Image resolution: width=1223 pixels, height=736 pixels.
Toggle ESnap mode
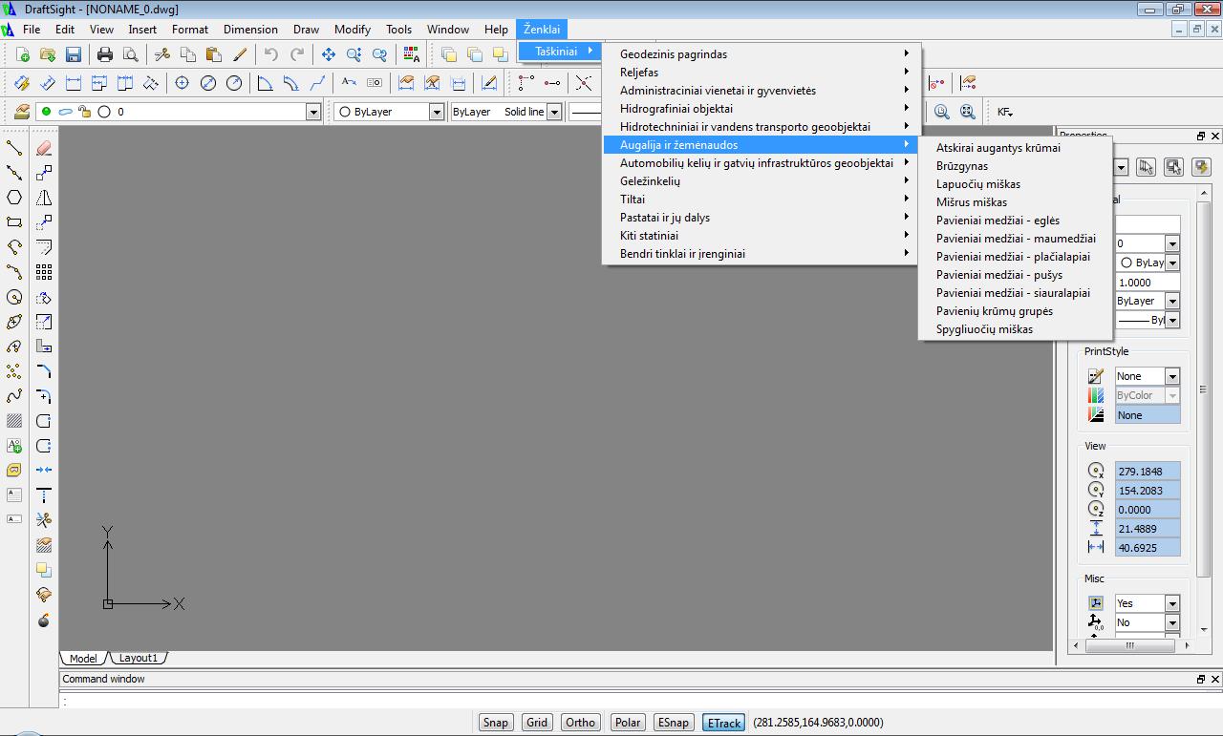(x=673, y=723)
